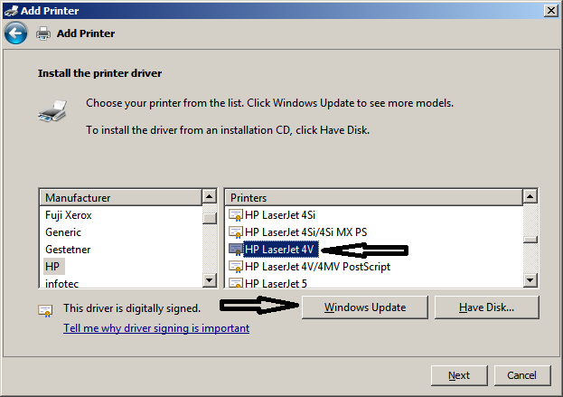Close the Add Printer dialog

click(550, 11)
